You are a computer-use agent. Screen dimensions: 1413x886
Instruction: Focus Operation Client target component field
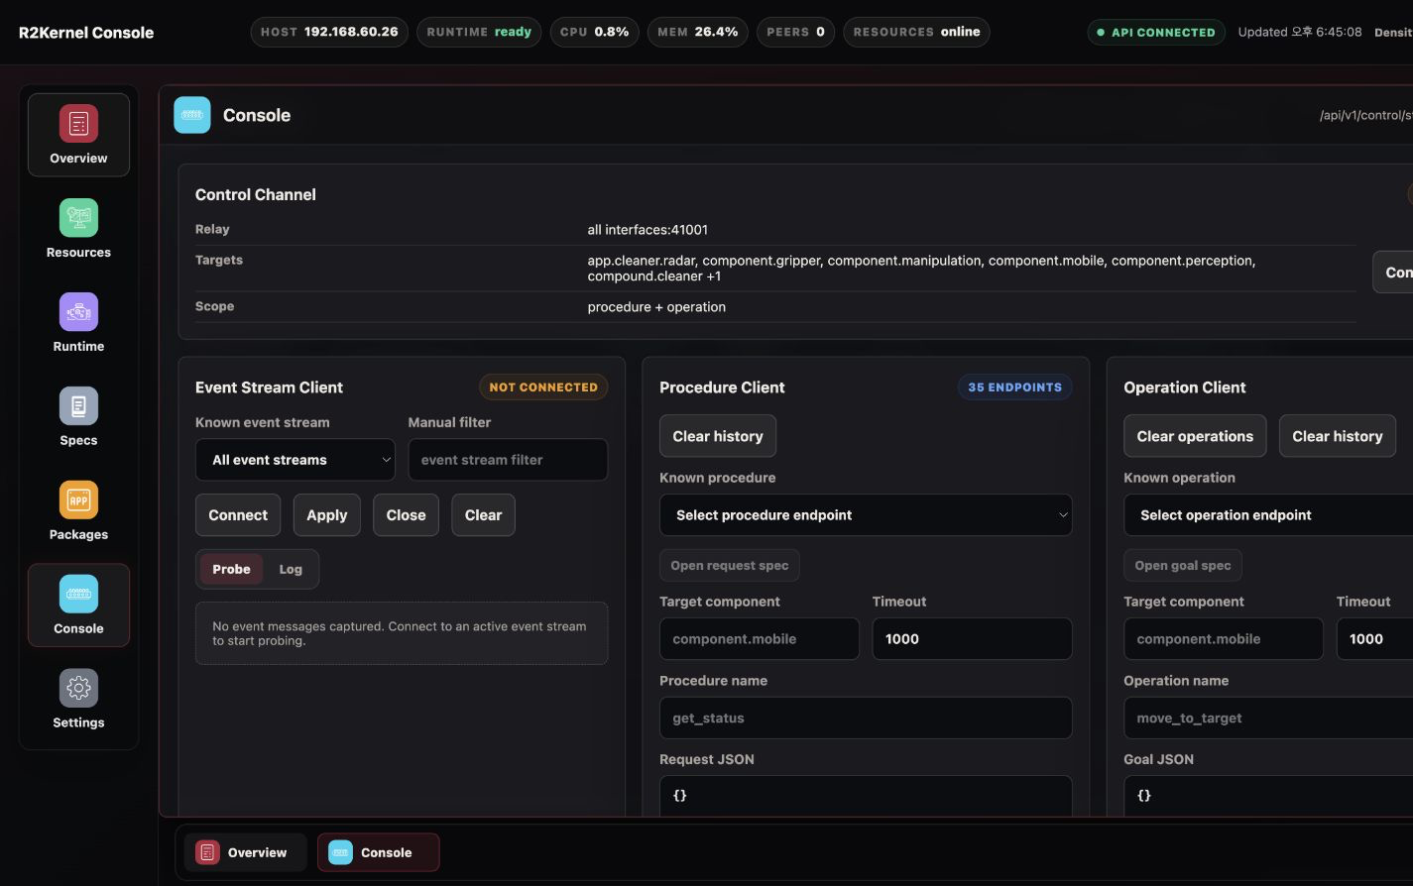(1224, 639)
